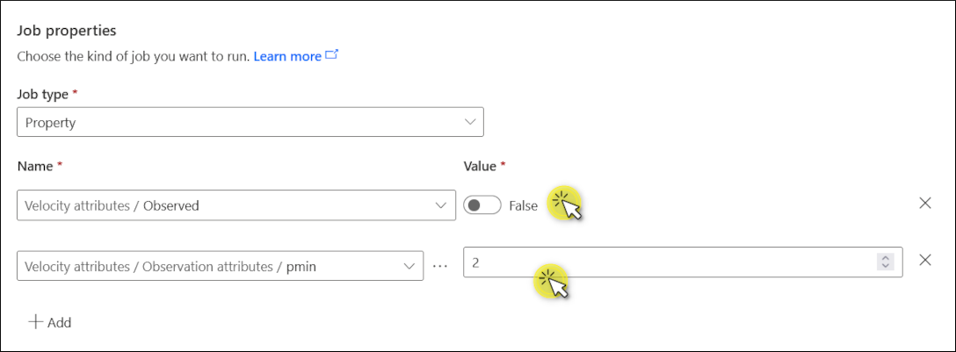Focus the pmin value field containing 2

click(x=683, y=262)
